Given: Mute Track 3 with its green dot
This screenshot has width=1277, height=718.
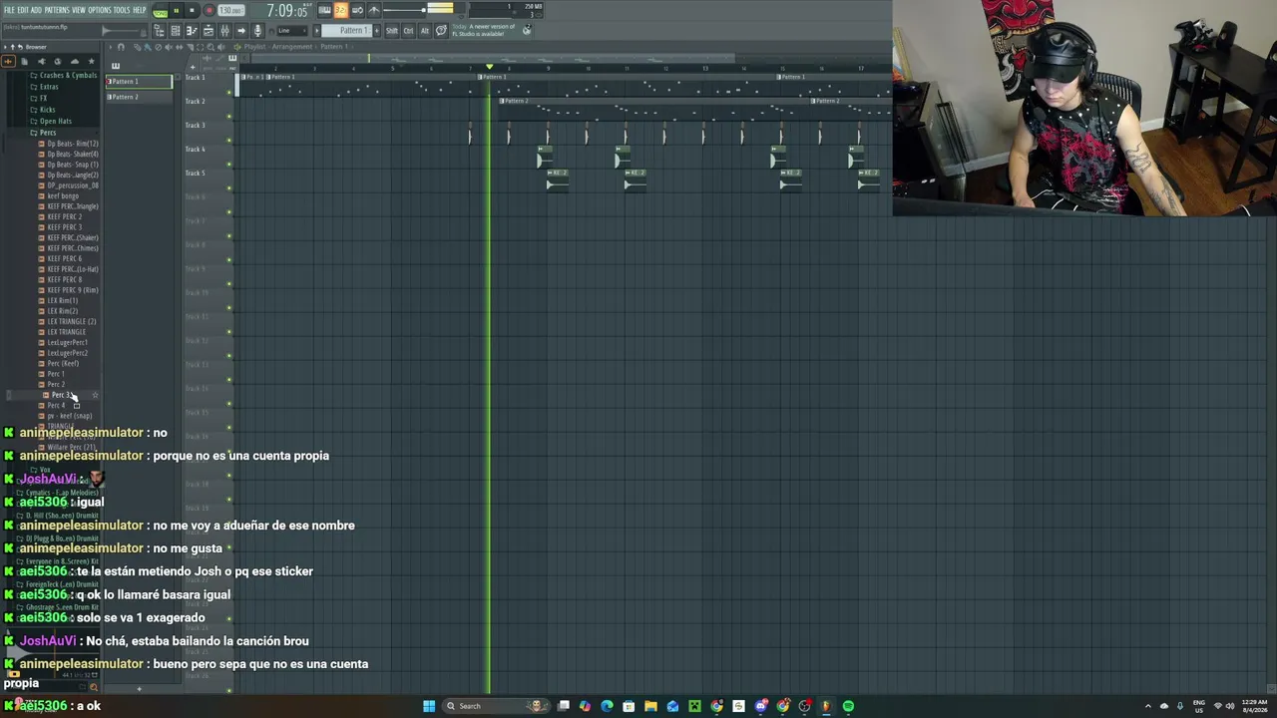Looking at the screenshot, I should 229,140.
